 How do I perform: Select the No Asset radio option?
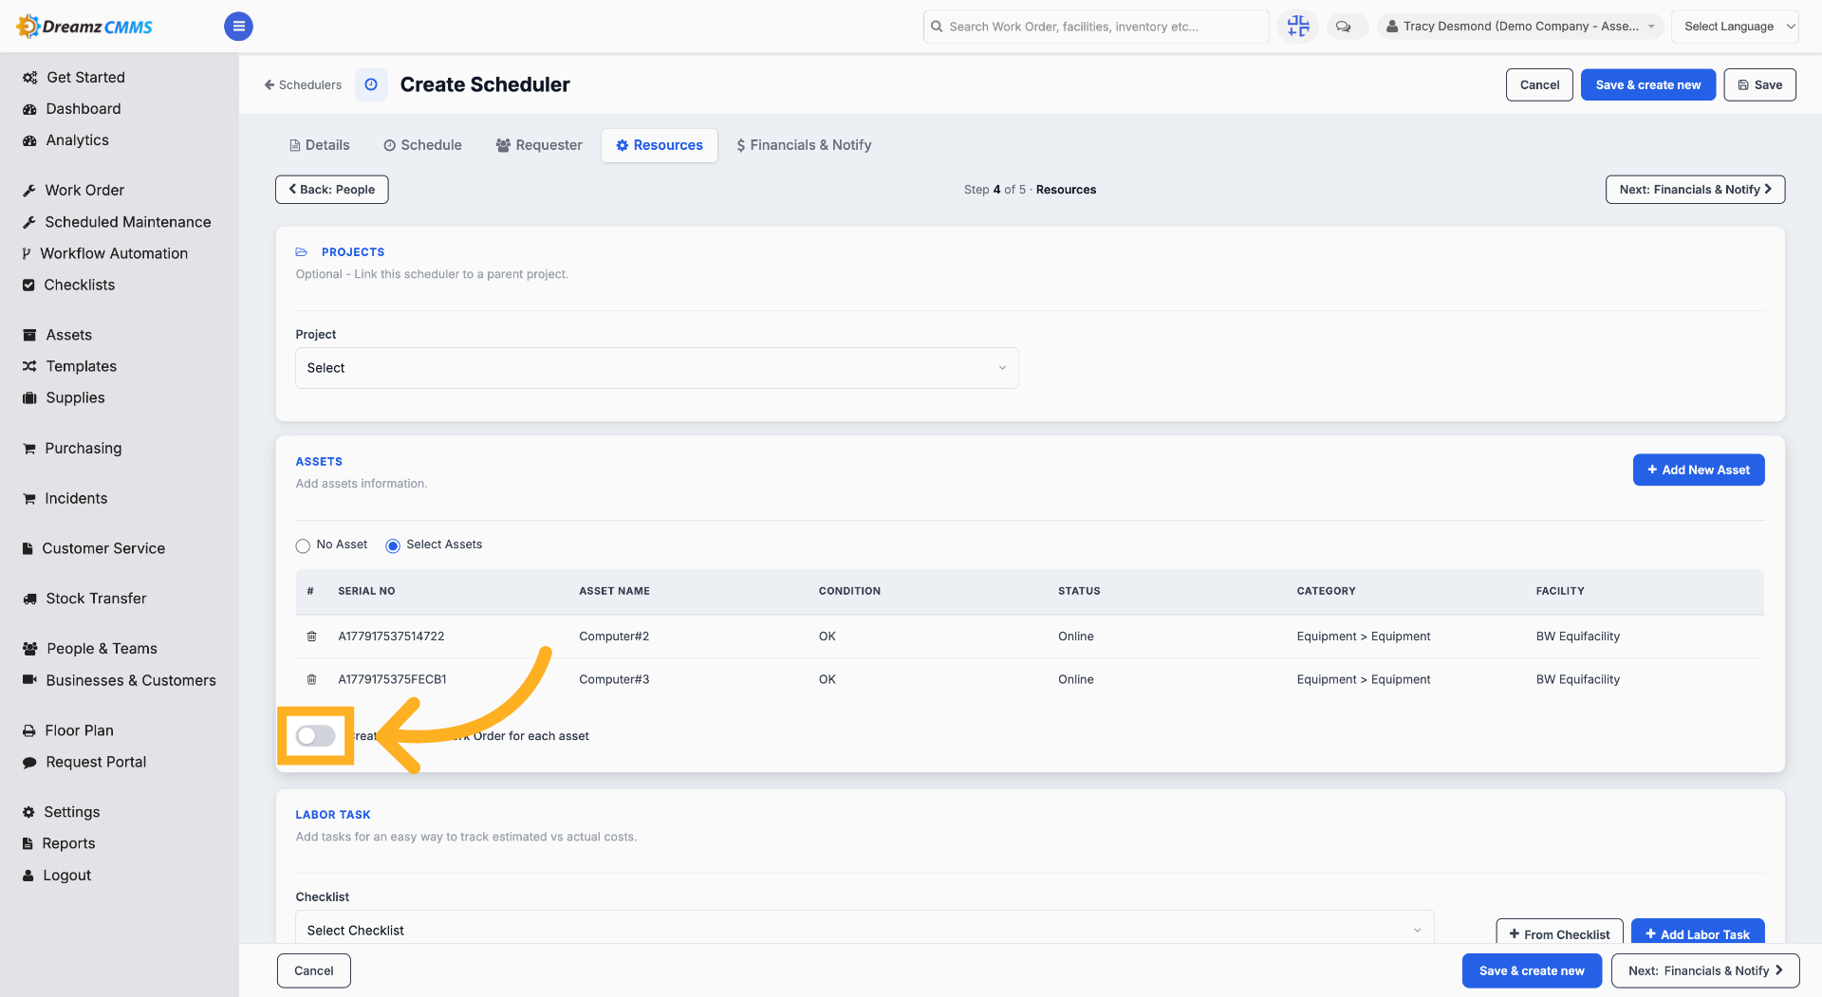(303, 545)
